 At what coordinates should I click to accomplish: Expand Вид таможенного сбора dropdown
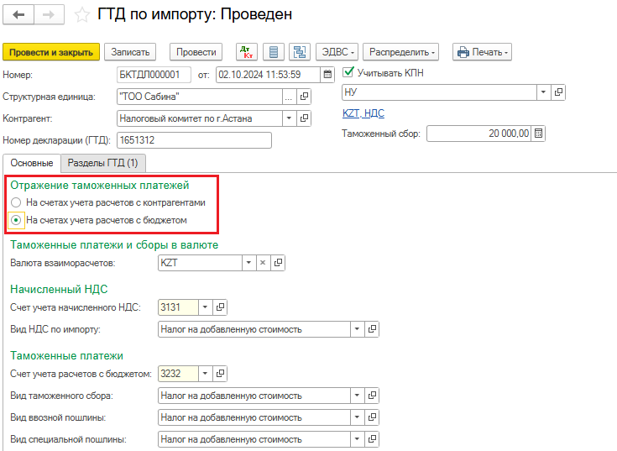point(357,395)
